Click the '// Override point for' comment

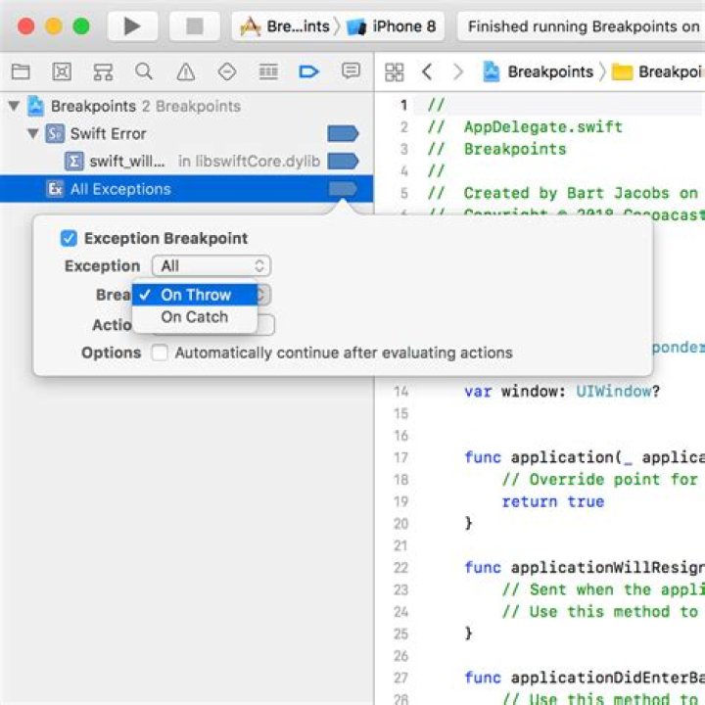[600, 479]
